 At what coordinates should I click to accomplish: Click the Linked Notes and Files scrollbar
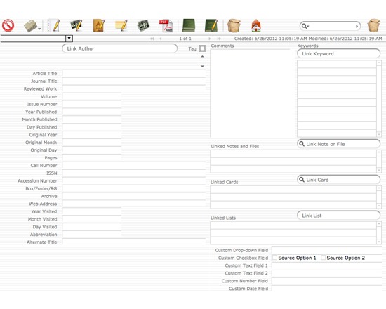click(379, 161)
